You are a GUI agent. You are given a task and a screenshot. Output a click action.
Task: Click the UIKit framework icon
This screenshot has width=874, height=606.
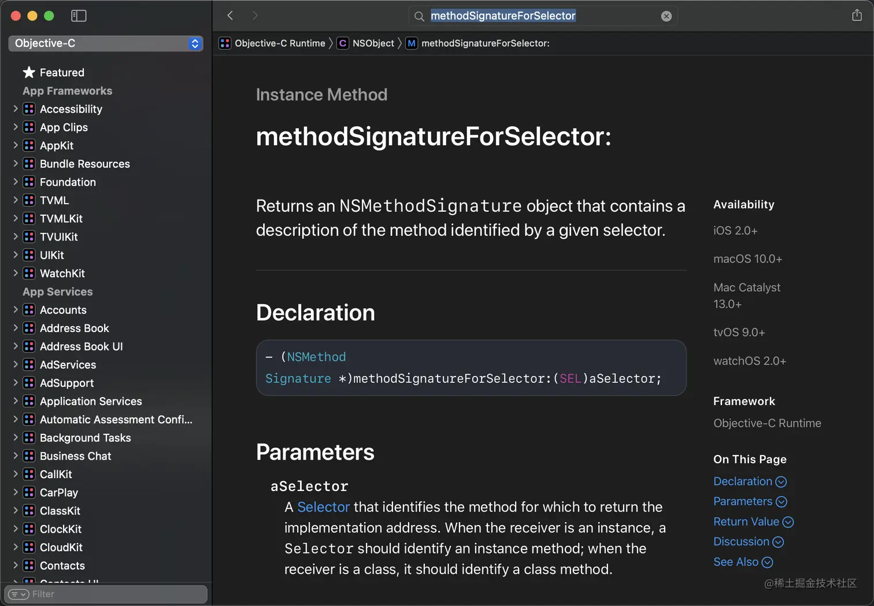coord(29,255)
